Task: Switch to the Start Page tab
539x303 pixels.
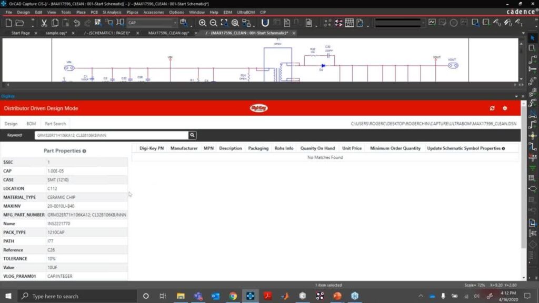Action: (21, 33)
